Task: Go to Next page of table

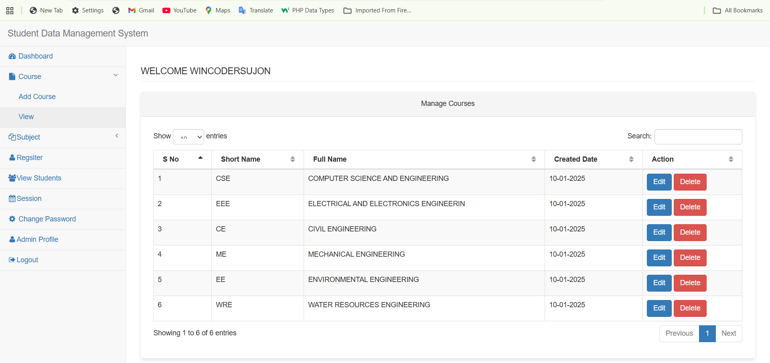Action: 728,333
